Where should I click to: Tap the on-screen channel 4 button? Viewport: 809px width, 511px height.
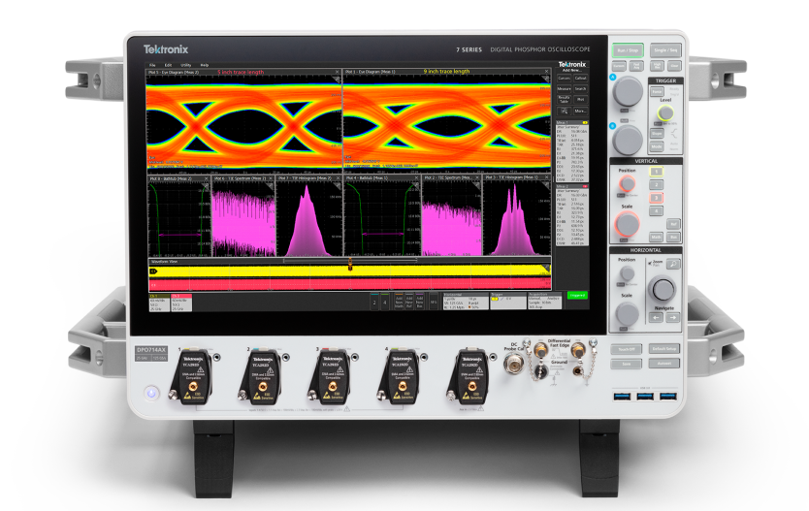pos(385,303)
